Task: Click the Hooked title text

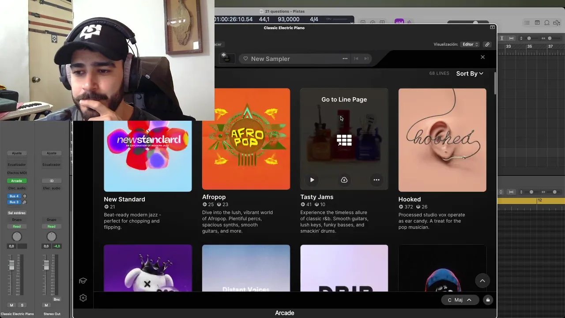Action: click(x=409, y=199)
